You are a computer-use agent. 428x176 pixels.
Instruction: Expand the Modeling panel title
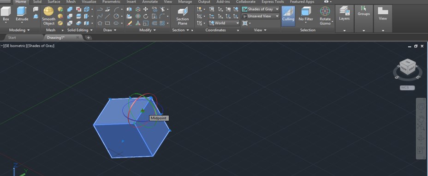click(x=19, y=30)
